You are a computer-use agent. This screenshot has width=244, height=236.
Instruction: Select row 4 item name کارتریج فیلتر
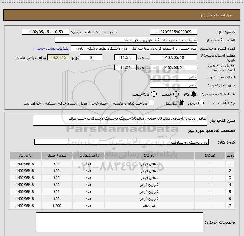point(149,185)
